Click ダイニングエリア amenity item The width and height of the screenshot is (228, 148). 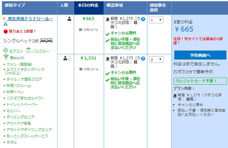(x=20, y=117)
